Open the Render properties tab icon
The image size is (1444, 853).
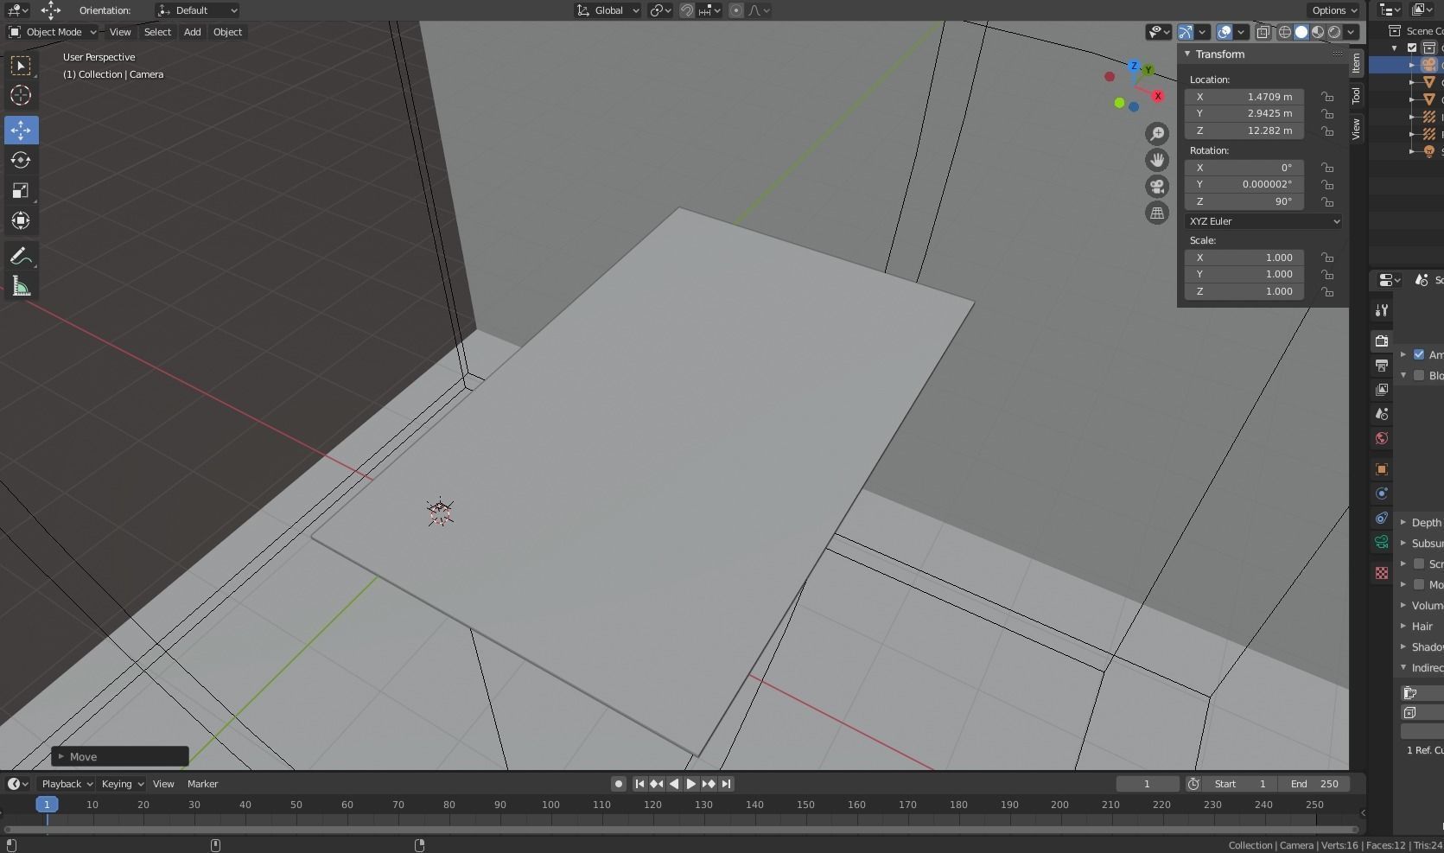click(x=1381, y=341)
